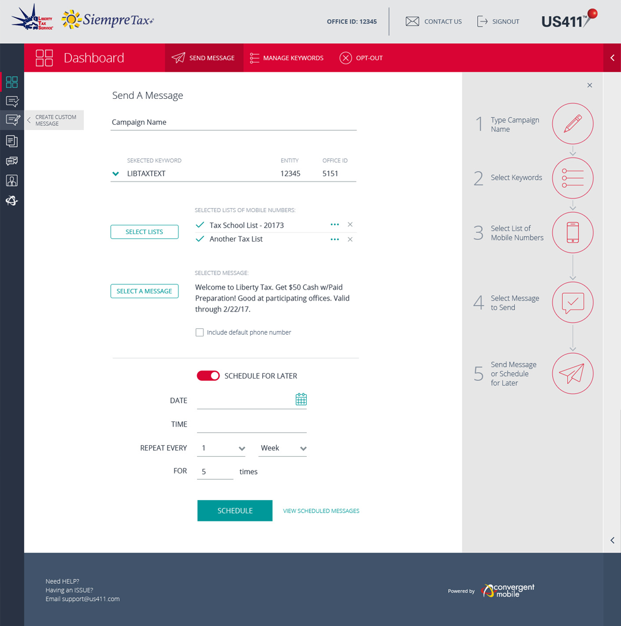Click the Campaign Name input field

tap(233, 122)
